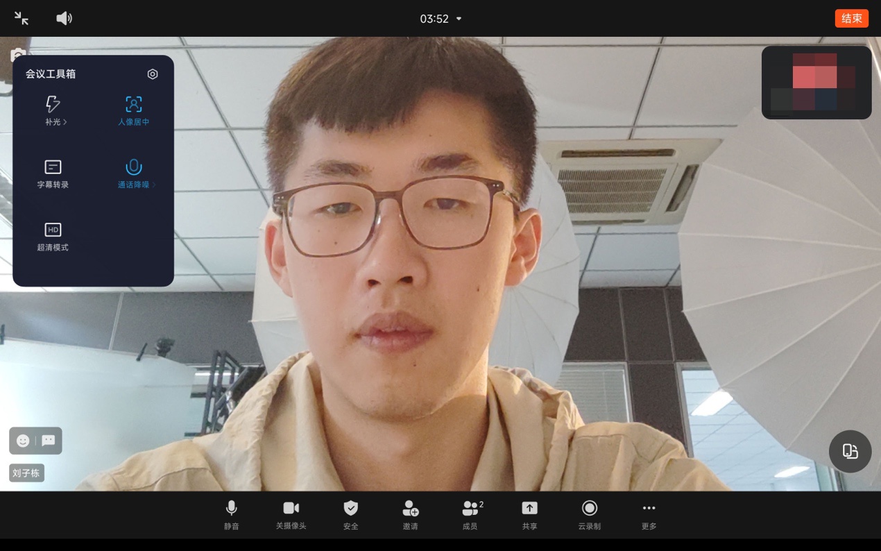Screen dimensions: 881x551
Task: Mute microphone with 静音
Action: click(232, 516)
